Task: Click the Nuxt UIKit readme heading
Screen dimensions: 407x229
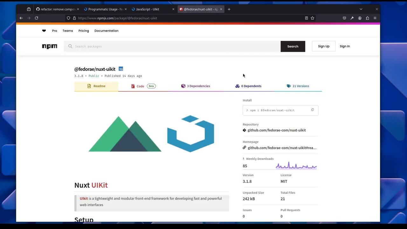Action: click(x=91, y=185)
